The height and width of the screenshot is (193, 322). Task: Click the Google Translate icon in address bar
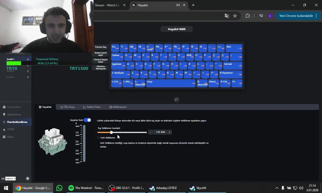(x=227, y=16)
